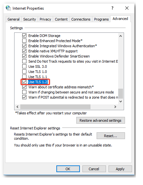Toggle Enable Integrated Windows Authentication
Viewport: 143px width, 185px height.
pyautogui.click(x=24, y=46)
